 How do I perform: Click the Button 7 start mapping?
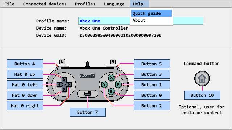[88, 112]
